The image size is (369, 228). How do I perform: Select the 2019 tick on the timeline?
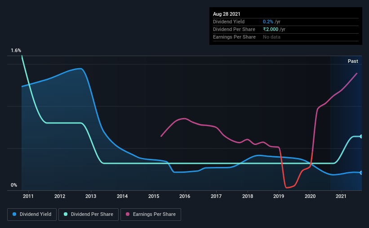(279, 196)
